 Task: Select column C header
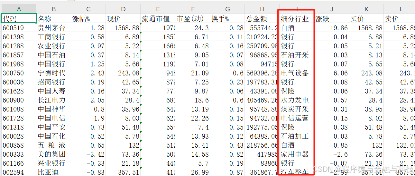pos(88,9)
